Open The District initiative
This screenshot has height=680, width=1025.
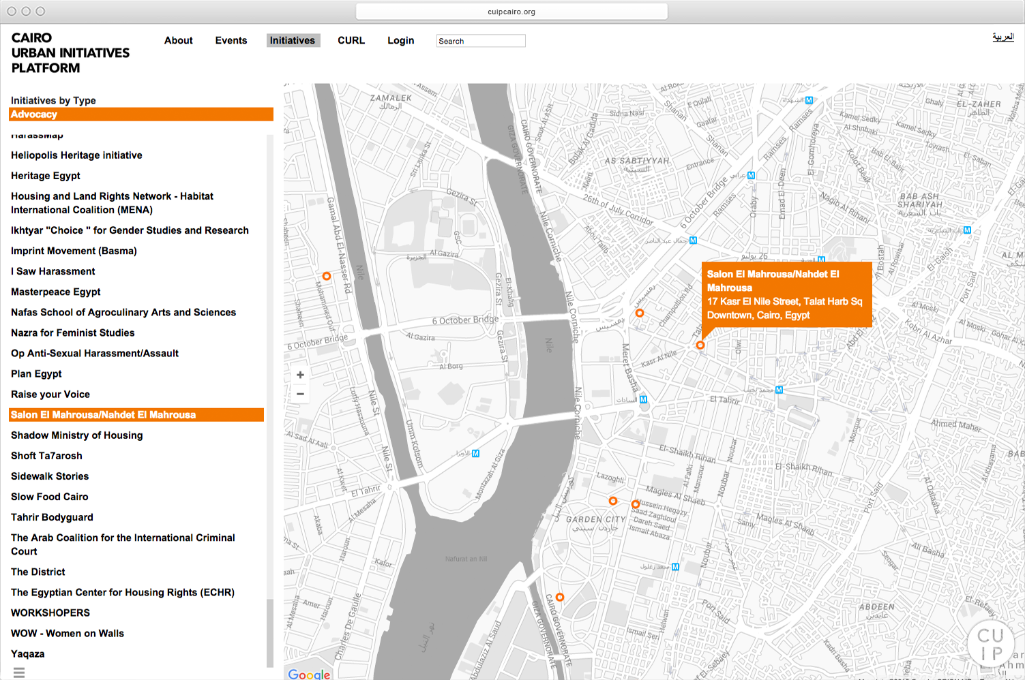38,572
